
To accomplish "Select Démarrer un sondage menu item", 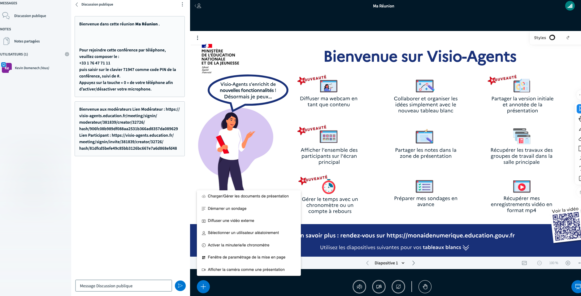I will coord(227,209).
